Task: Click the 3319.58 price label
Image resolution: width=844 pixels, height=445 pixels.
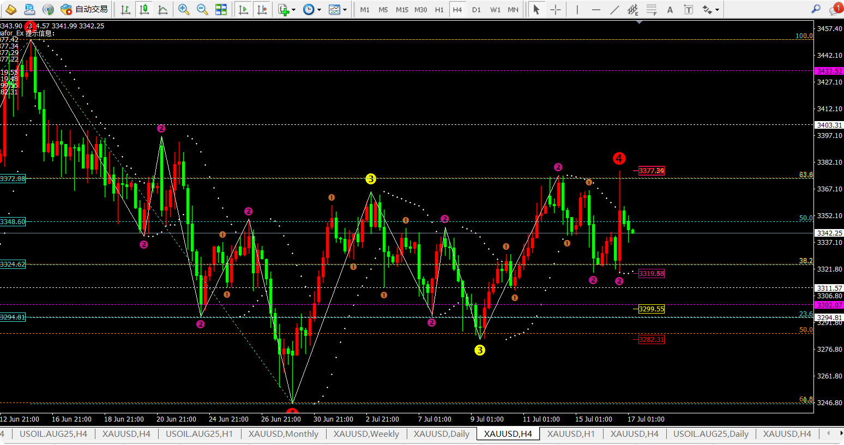Action: 652,274
